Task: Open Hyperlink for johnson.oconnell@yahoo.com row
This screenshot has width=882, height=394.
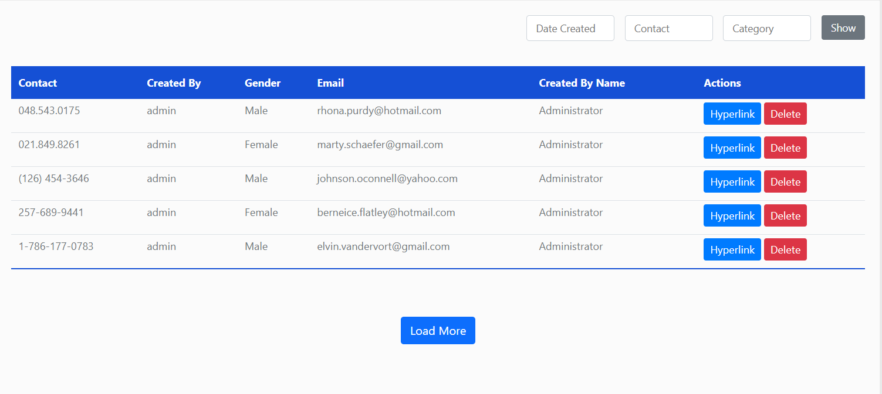Action: click(732, 181)
